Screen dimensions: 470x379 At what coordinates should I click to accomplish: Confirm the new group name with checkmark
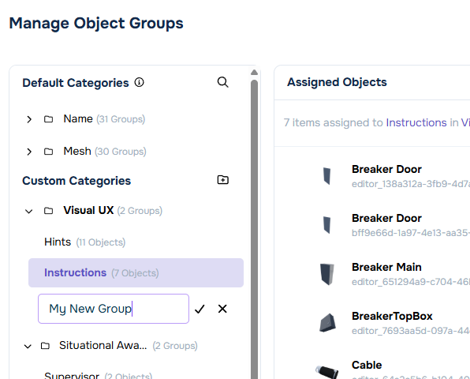200,309
